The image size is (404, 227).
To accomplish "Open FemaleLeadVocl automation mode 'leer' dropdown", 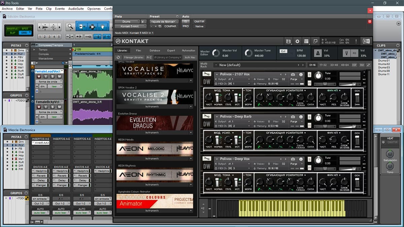I will [55, 86].
